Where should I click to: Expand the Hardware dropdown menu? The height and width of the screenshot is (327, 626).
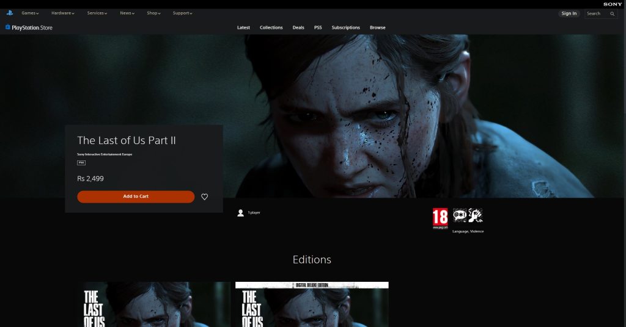(63, 13)
